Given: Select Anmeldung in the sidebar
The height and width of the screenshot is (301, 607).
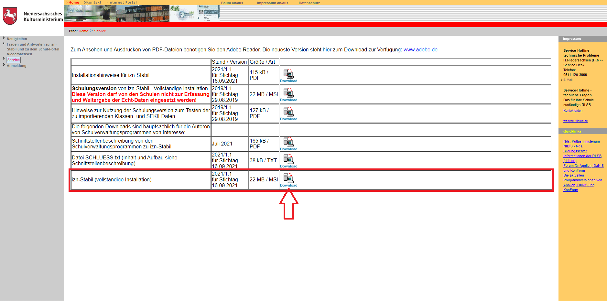Looking at the screenshot, I should point(16,66).
